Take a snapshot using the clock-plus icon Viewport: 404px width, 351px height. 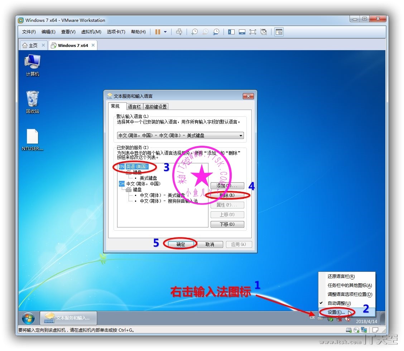194,32
